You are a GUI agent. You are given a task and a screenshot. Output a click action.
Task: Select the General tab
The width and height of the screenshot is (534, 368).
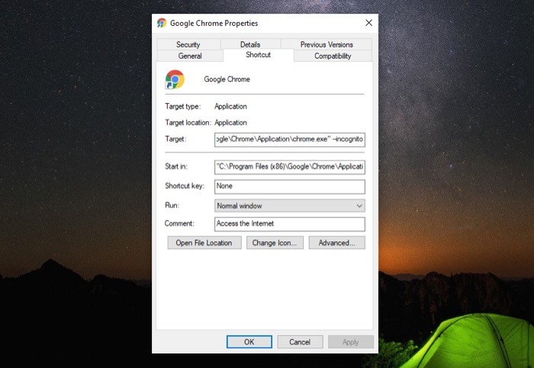[190, 56]
